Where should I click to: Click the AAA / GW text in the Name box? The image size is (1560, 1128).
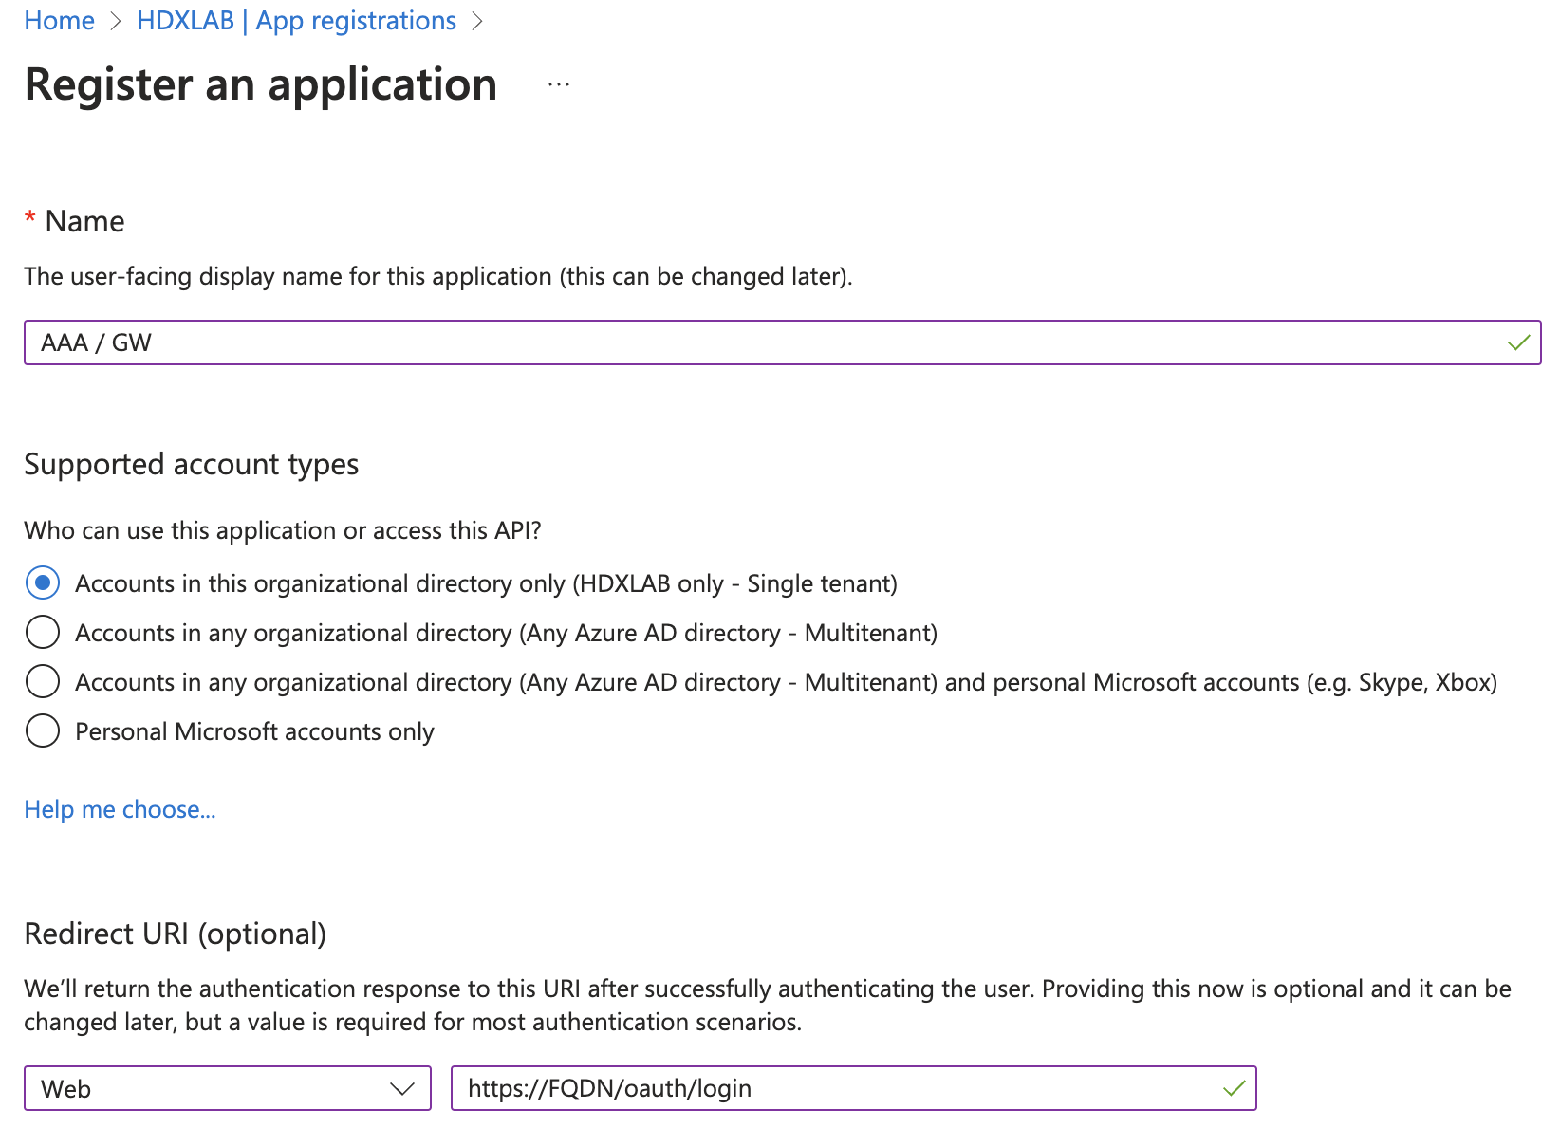click(x=96, y=342)
